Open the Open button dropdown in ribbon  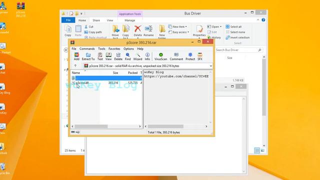214,26
